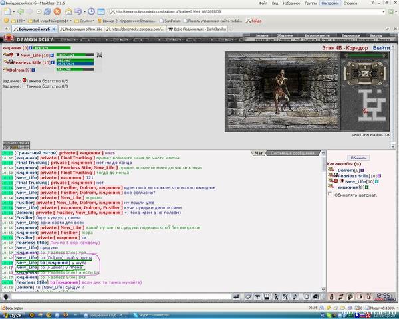The image size is (399, 319).
Task: Open the Безопасность game menu item
Action: click(317, 35)
